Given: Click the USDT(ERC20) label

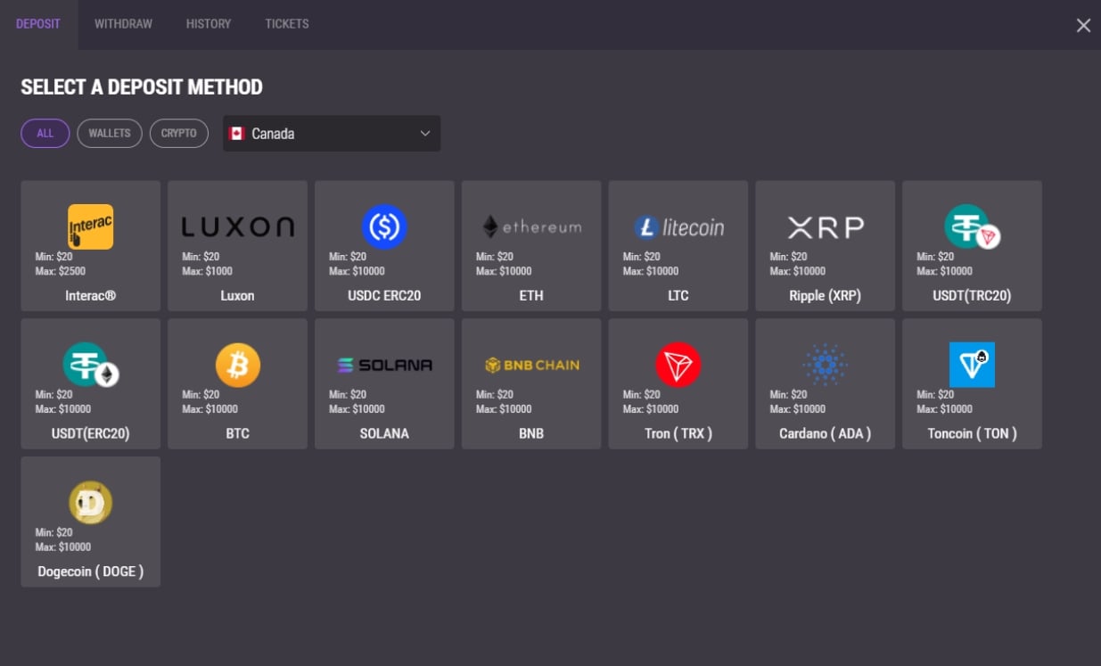Looking at the screenshot, I should point(91,433).
